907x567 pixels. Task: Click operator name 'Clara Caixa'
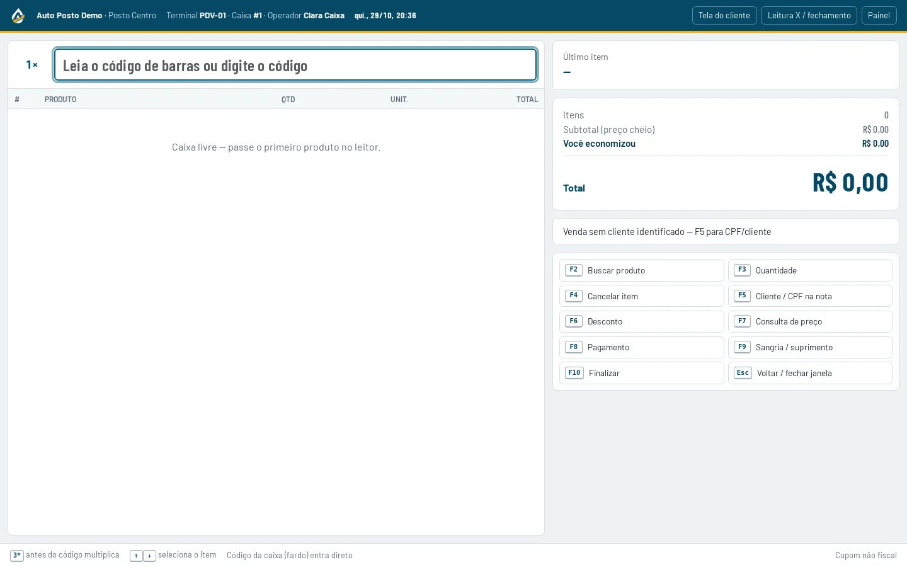[324, 16]
